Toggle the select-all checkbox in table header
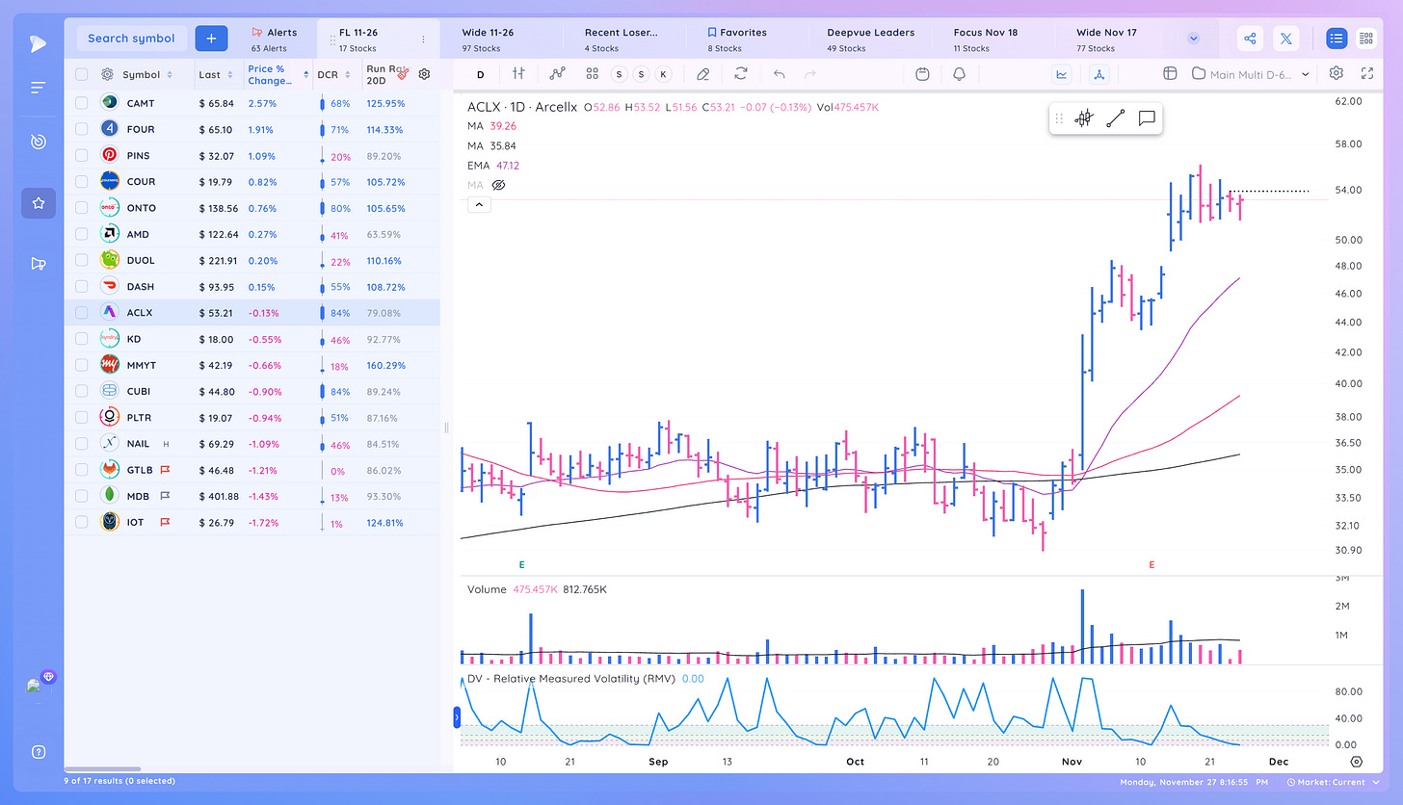Viewport: 1403px width, 805px height. click(x=82, y=74)
